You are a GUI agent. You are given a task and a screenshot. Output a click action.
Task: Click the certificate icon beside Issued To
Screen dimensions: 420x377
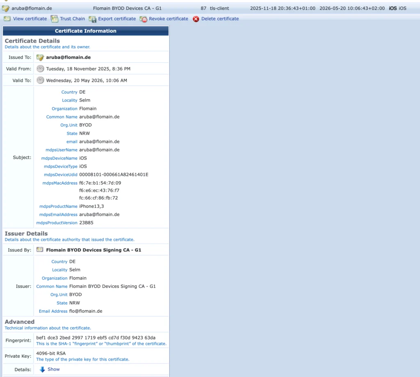[40, 57]
